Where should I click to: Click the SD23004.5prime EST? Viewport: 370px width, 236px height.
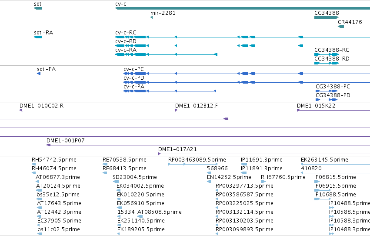pos(116,182)
